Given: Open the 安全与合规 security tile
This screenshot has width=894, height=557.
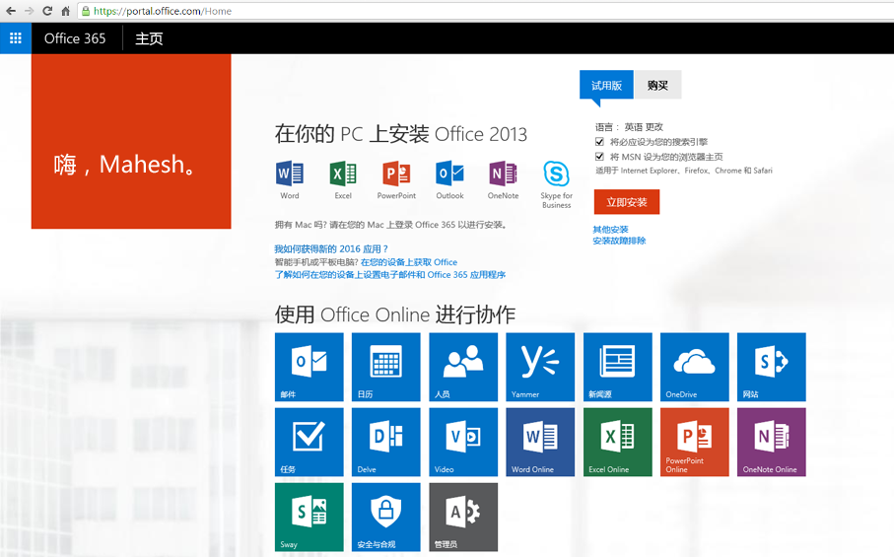Looking at the screenshot, I should pos(386,518).
